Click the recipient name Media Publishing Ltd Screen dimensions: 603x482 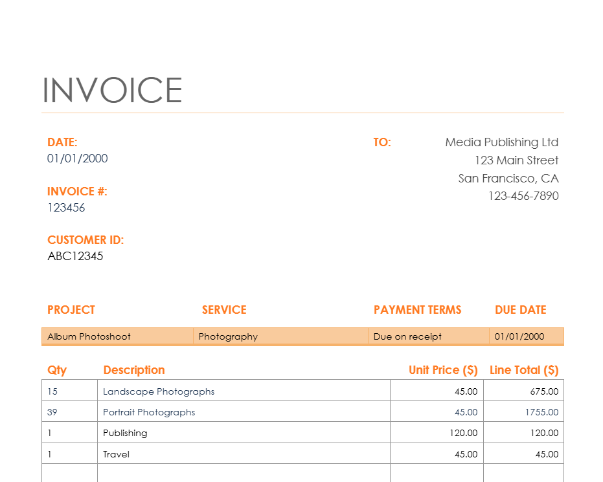pos(501,142)
